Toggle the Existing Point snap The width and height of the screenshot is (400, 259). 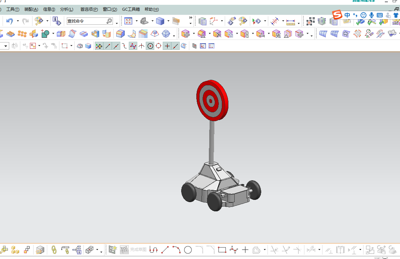click(x=167, y=46)
